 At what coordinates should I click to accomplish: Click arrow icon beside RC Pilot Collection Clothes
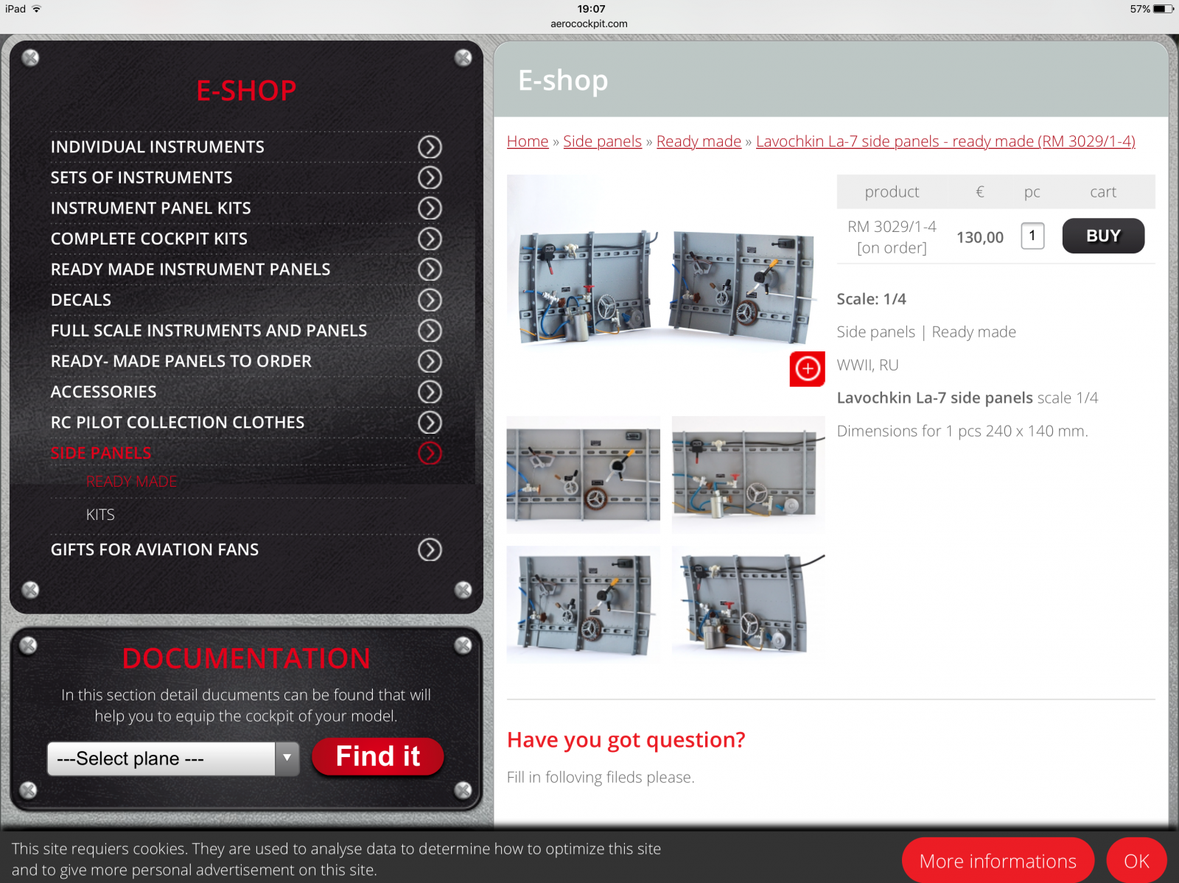430,423
